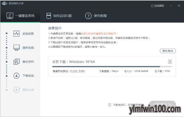Click the 系统检测 pulse icon

16,34
